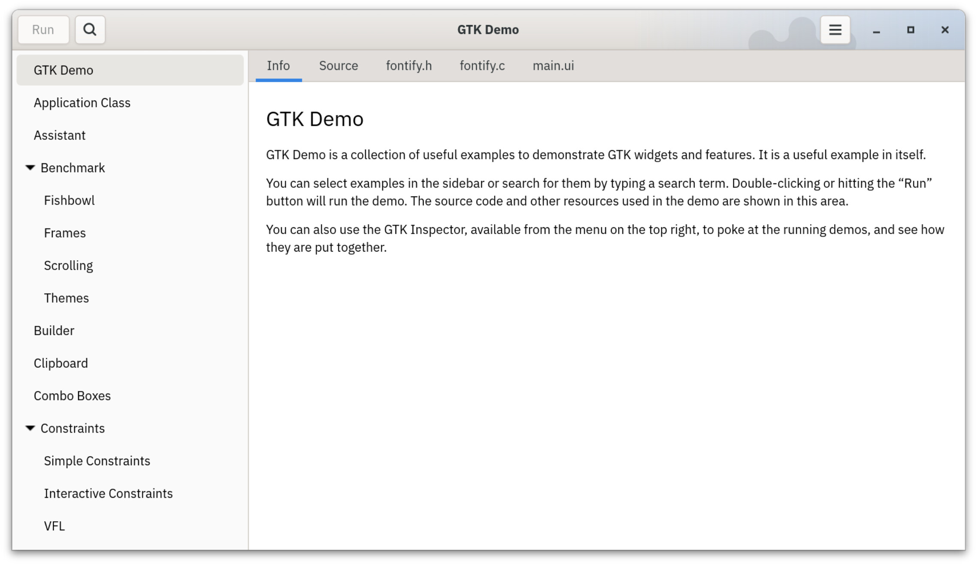Collapse the Benchmark tree section
The image size is (977, 565).
coord(30,168)
